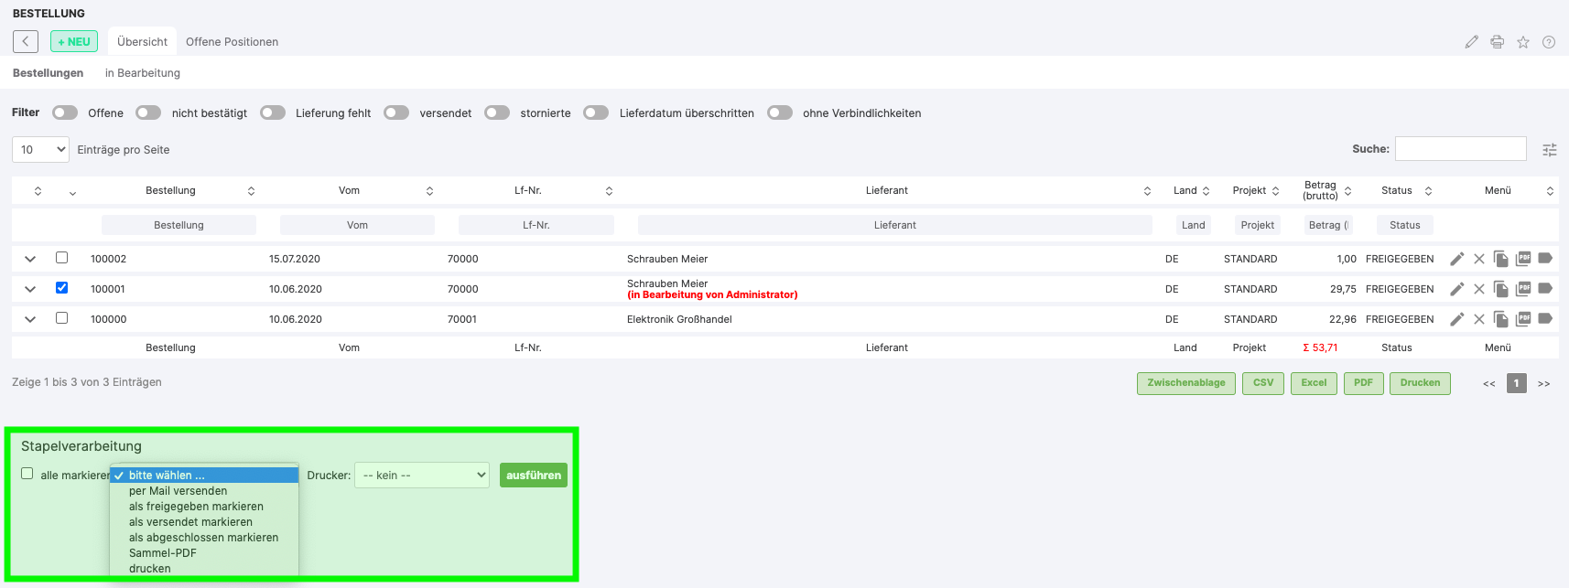Click into the Suche search field
The image size is (1569, 588).
click(x=1460, y=149)
